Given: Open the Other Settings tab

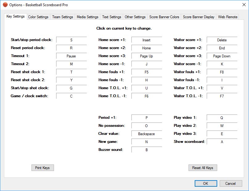Looking at the screenshot, I should coord(135,17).
